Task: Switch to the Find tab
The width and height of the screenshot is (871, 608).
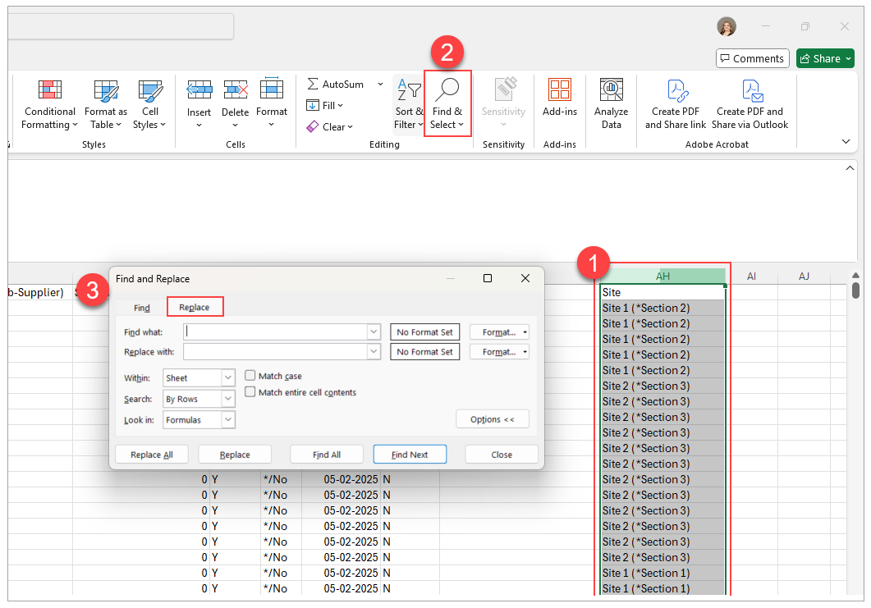Action: 142,308
